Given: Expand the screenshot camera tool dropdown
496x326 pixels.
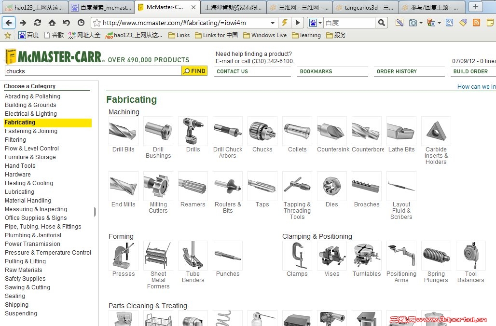Looking at the screenshot, I should coord(421,23).
